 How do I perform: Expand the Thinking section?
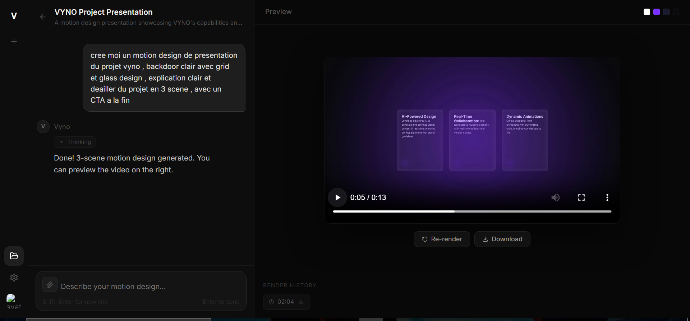tap(75, 142)
